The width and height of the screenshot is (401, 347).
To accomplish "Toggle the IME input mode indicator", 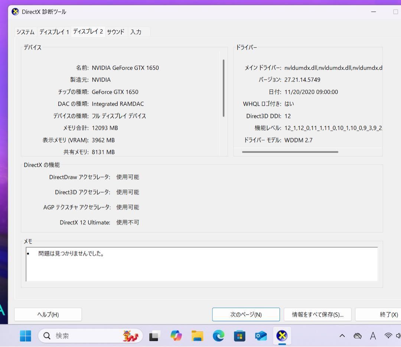I will click(x=373, y=335).
